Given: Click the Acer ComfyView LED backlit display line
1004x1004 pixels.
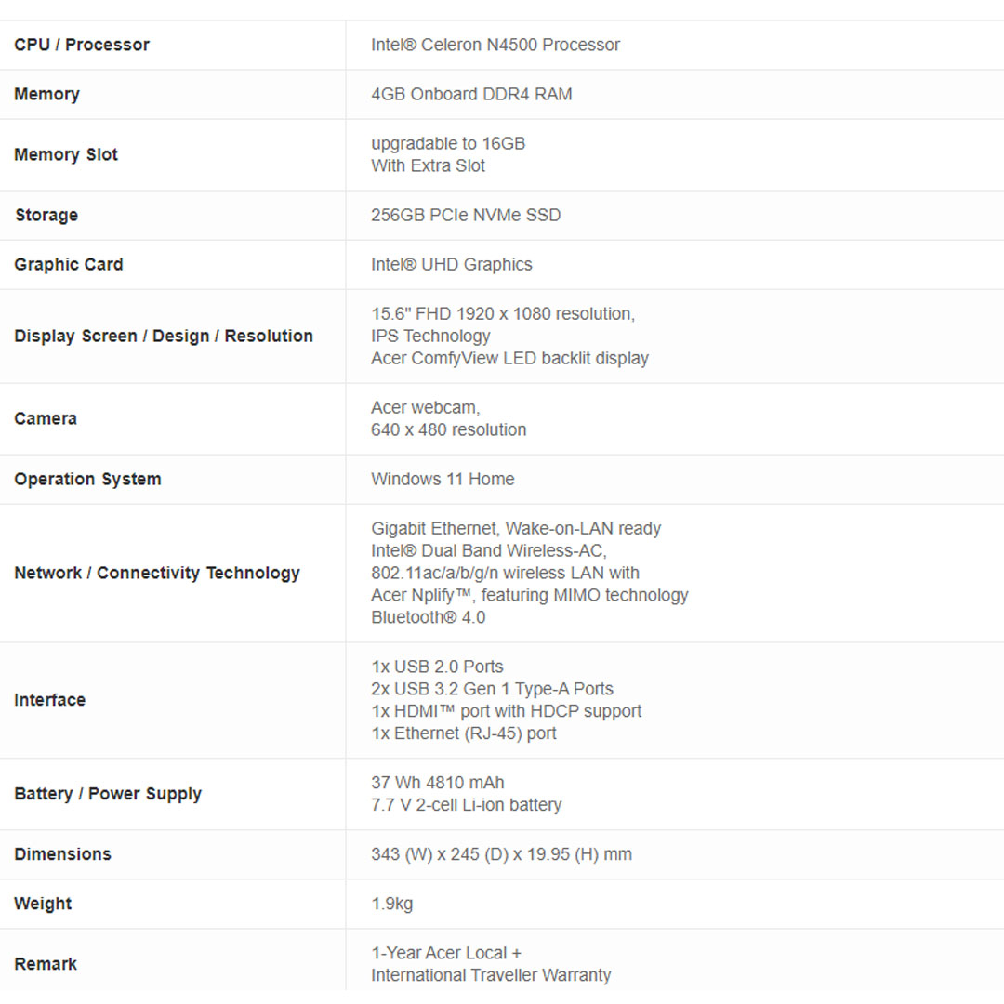Looking at the screenshot, I should coord(509,358).
